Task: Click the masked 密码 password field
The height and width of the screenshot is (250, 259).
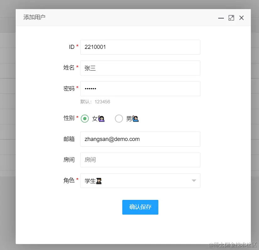Action: (x=140, y=88)
